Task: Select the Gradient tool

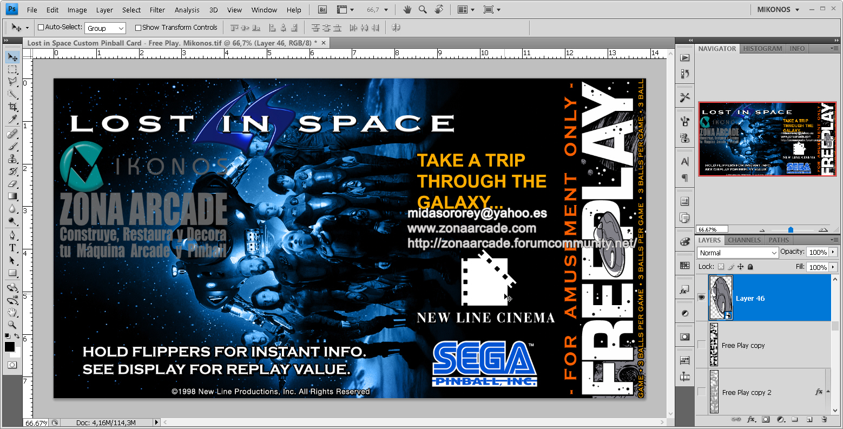Action: tap(12, 196)
